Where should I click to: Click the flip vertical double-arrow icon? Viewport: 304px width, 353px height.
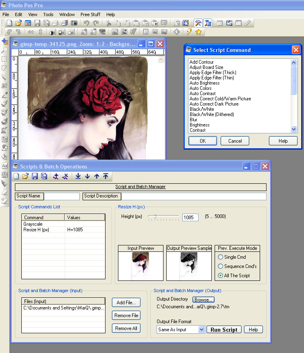click(x=41, y=32)
